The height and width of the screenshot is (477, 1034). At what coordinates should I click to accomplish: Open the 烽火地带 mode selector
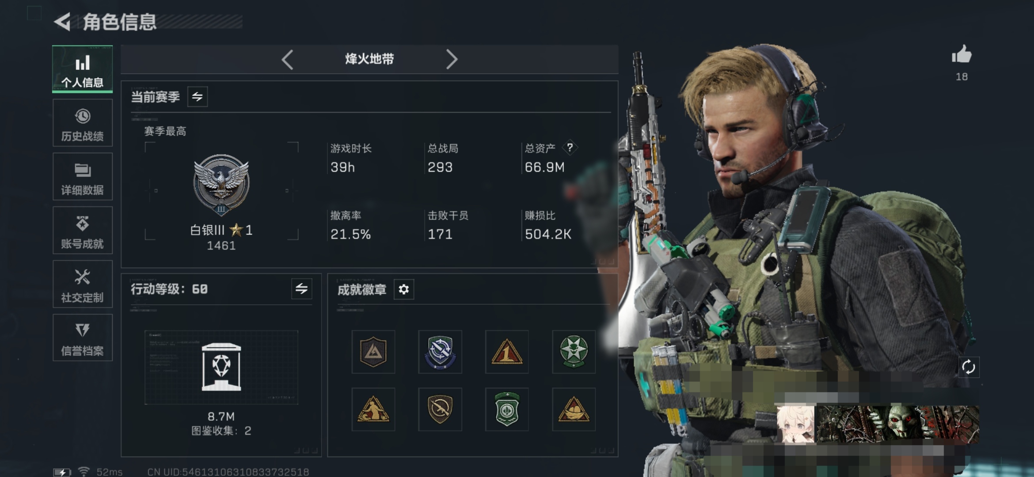[x=369, y=59]
